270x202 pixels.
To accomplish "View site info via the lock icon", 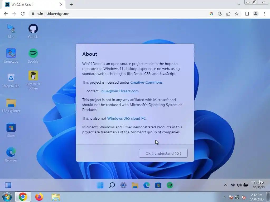I will coord(33,14).
